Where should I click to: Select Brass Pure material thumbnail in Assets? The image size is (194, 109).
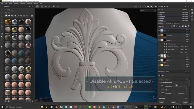14,30
